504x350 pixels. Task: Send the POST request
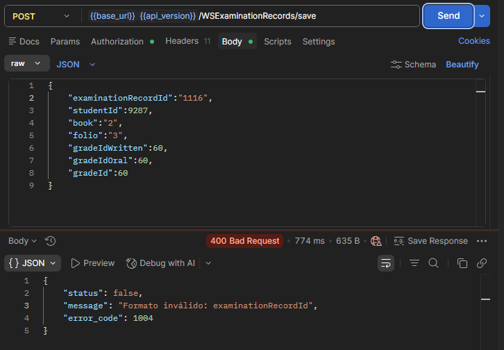click(x=448, y=16)
